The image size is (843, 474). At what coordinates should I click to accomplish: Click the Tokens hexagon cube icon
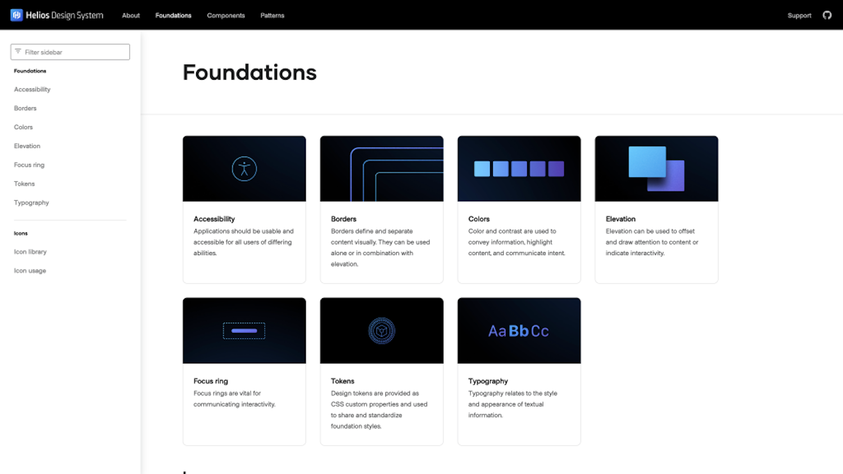382,331
